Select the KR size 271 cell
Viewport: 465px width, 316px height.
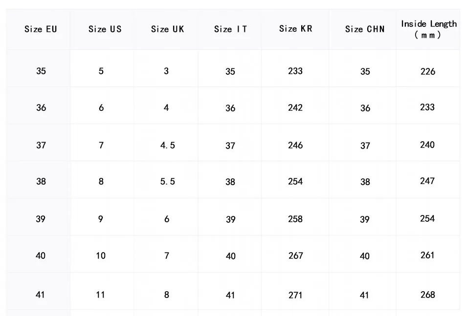[x=295, y=295]
